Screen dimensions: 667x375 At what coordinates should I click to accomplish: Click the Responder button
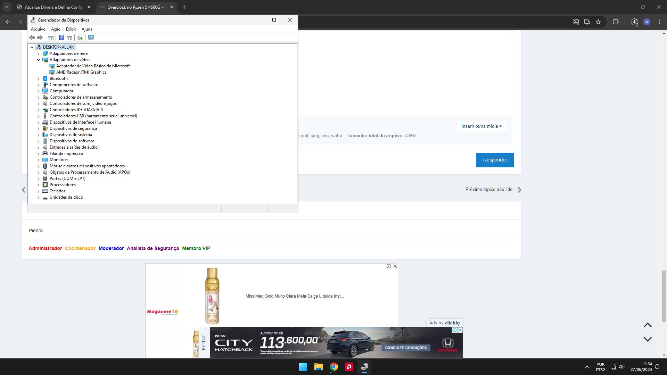tap(495, 160)
